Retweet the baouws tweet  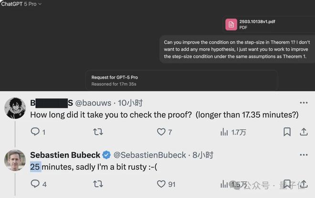point(98,132)
